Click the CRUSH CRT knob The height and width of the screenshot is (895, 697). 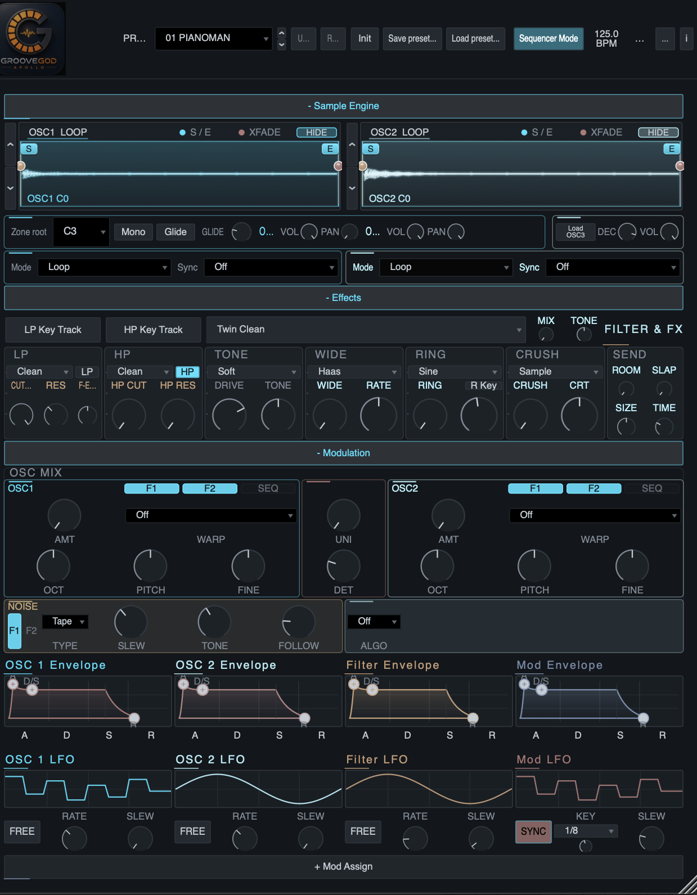click(579, 415)
